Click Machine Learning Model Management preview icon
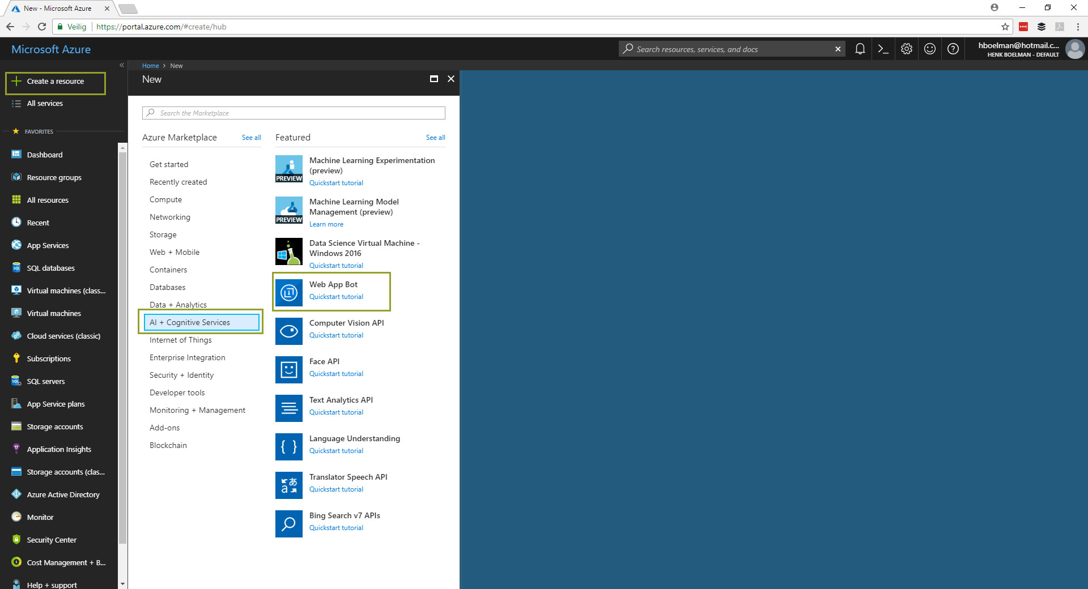This screenshot has height=589, width=1088. click(289, 210)
